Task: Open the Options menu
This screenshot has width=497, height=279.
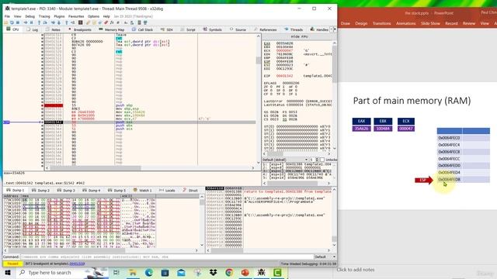Action: click(93, 16)
